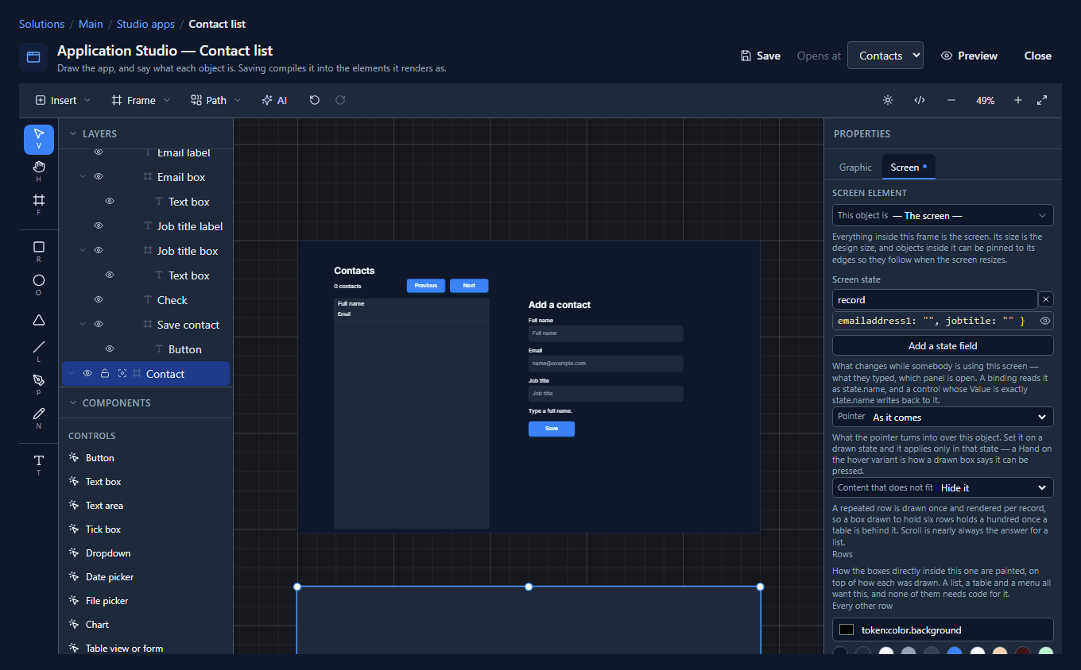Expand the canvas to full screen

1042,100
